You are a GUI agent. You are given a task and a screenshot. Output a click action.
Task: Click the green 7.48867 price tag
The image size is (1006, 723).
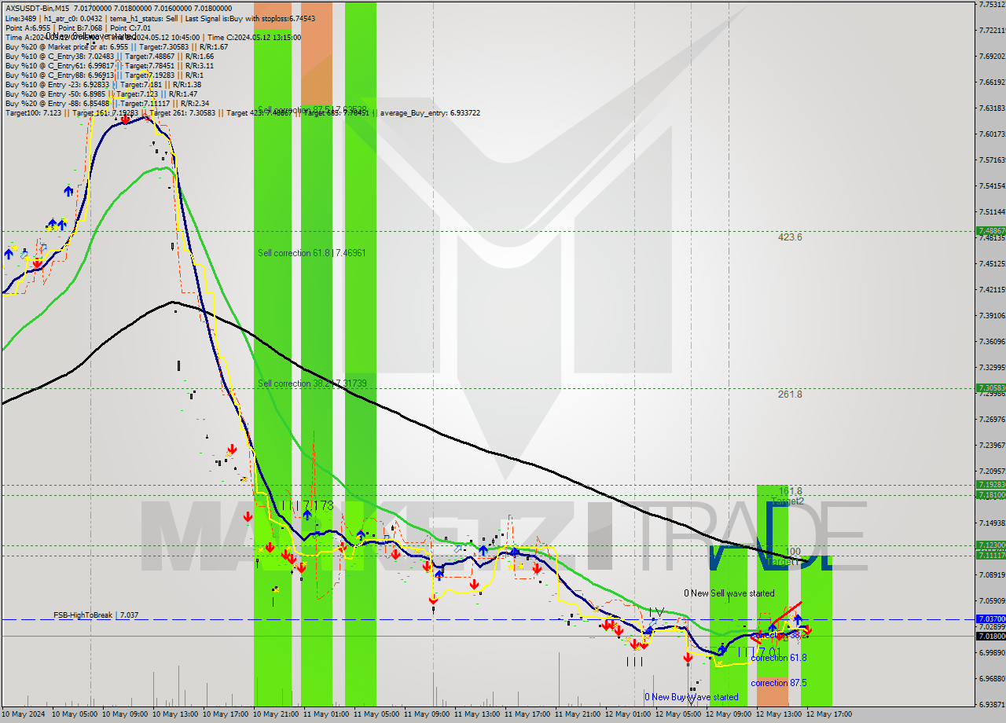989,231
